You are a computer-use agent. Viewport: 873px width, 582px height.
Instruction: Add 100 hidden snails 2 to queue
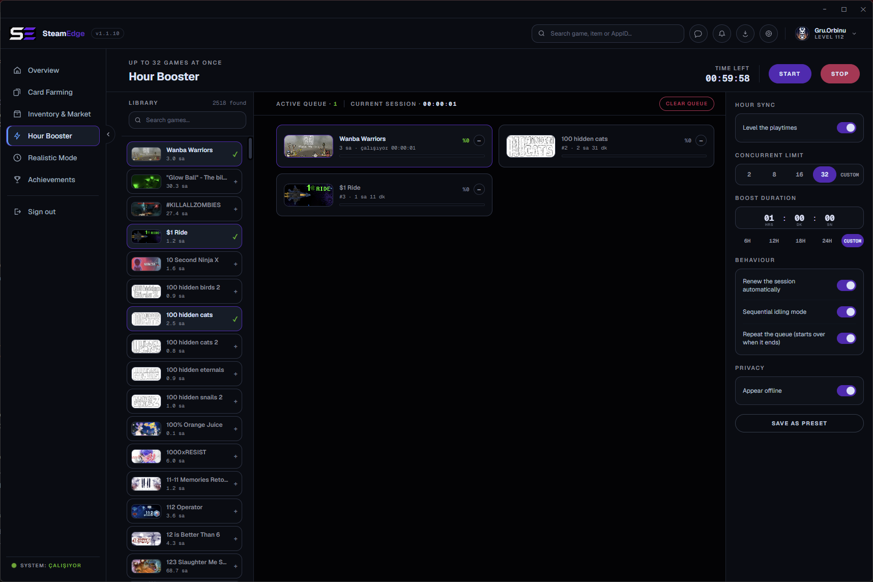pos(236,401)
